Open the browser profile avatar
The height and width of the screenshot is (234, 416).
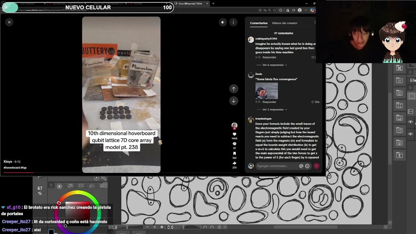pos(300,10)
